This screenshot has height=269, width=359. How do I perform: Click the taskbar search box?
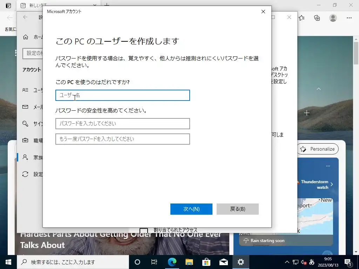(x=73, y=262)
